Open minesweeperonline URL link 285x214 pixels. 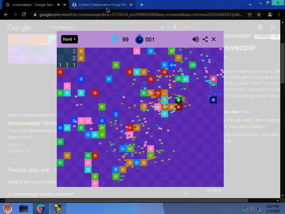[32, 115]
